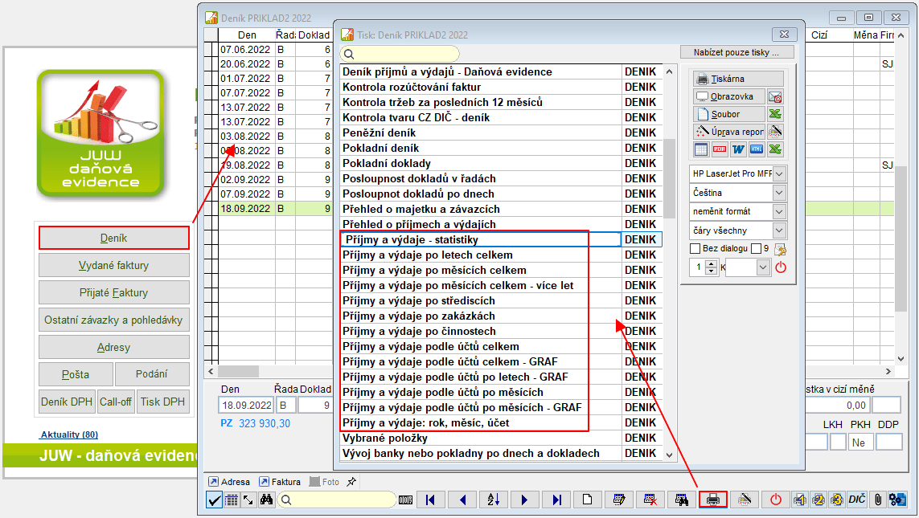Image resolution: width=919 pixels, height=518 pixels.
Task: Open print settings key icon beside checkbox 9
Action: 780,249
